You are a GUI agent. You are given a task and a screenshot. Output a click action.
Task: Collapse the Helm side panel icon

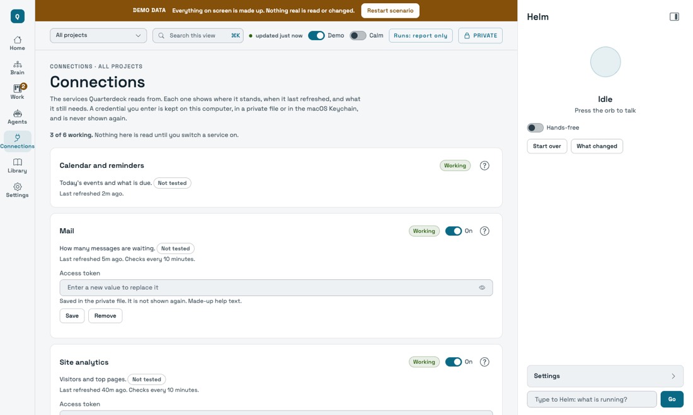[x=674, y=17]
